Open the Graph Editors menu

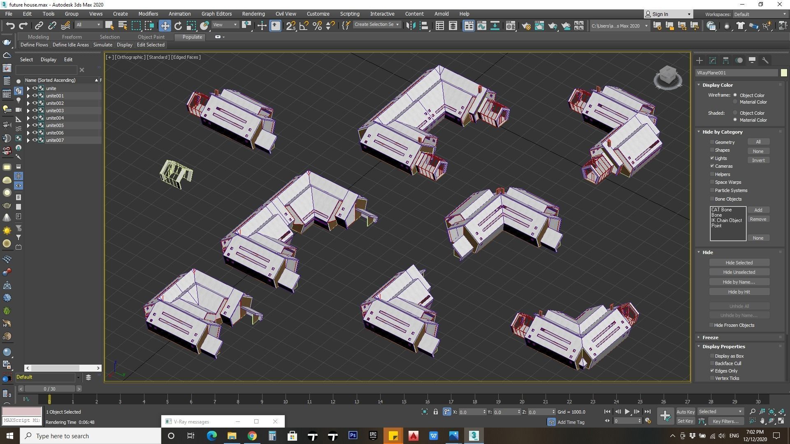pos(216,14)
